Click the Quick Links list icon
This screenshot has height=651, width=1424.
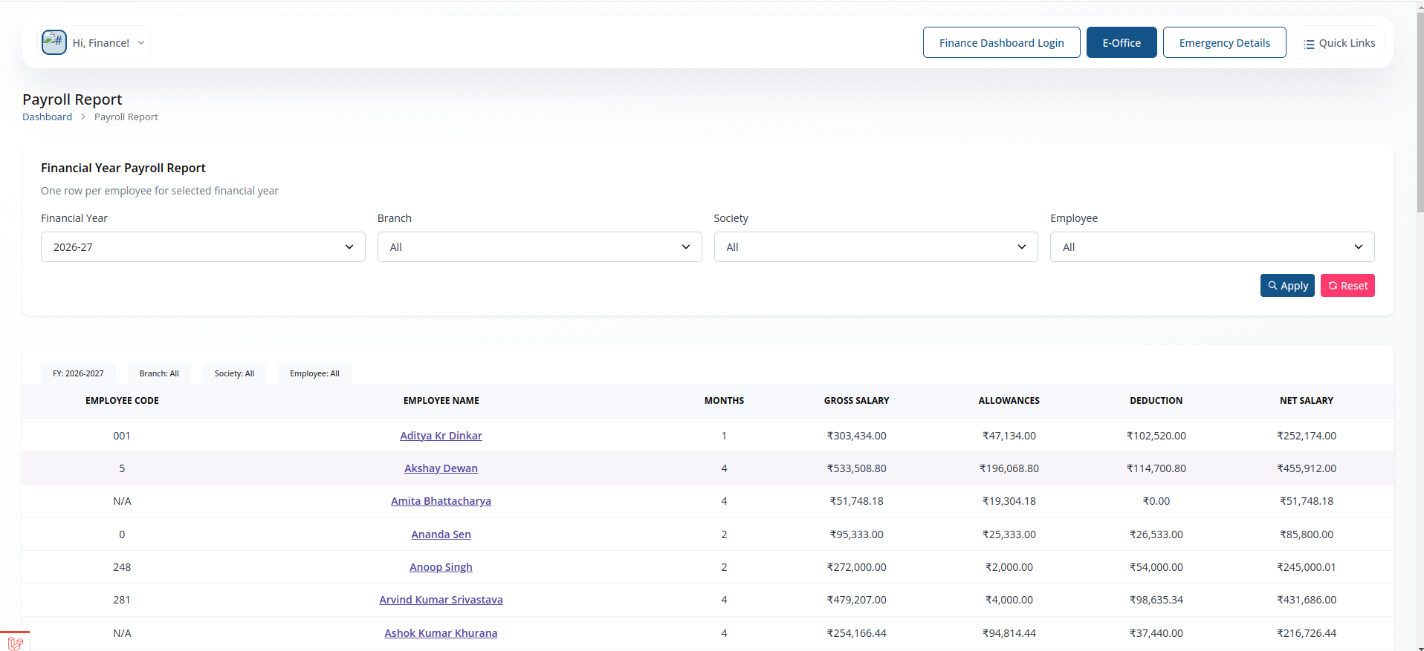(1309, 44)
